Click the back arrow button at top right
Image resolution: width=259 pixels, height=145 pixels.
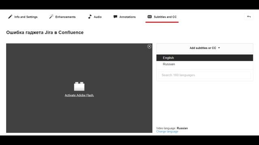tap(248, 17)
